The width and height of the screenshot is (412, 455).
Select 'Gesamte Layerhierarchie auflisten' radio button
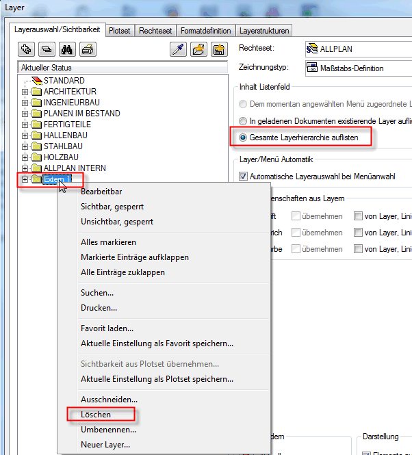point(243,138)
